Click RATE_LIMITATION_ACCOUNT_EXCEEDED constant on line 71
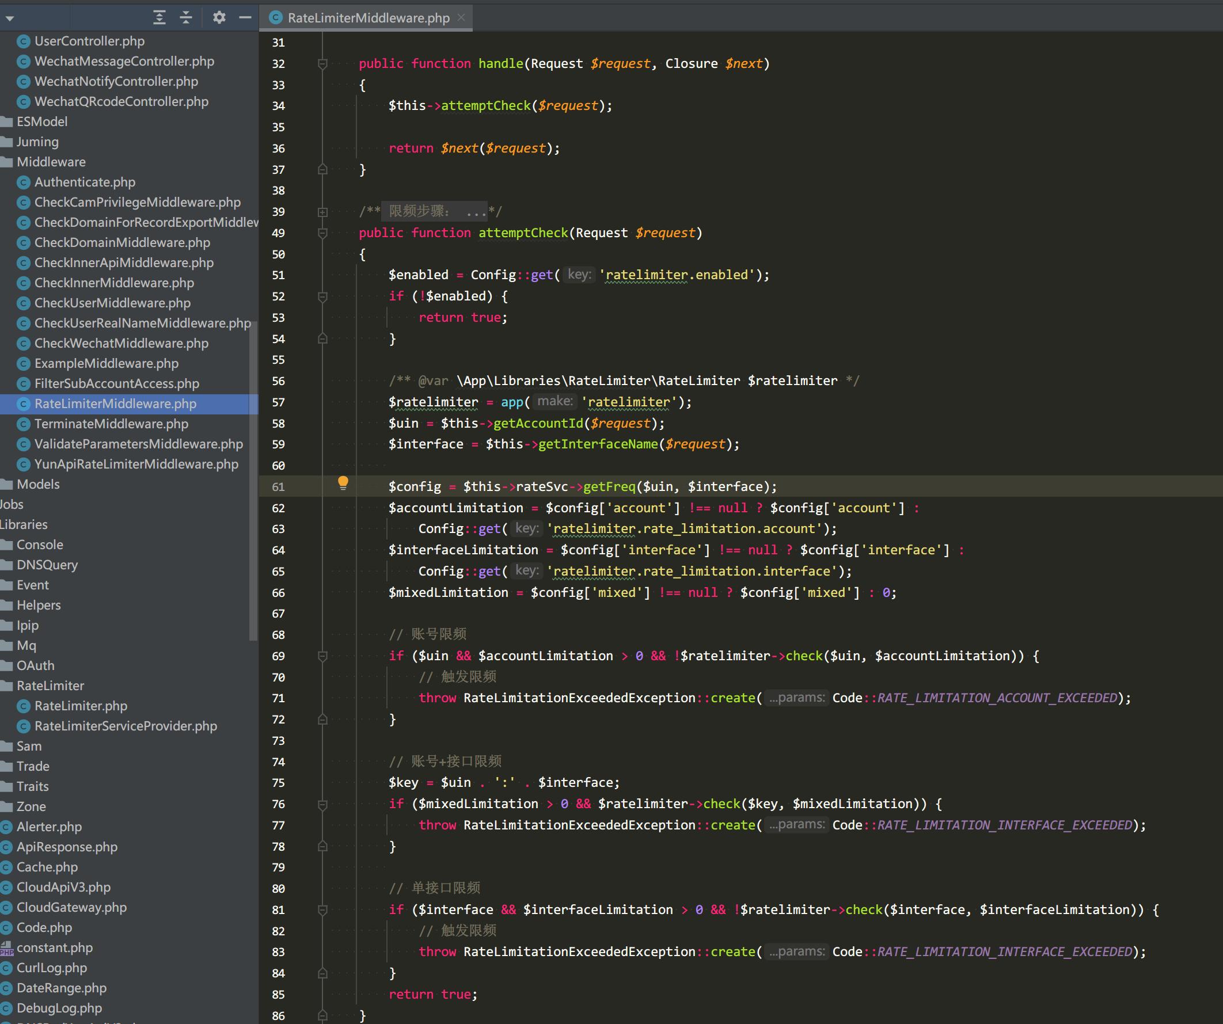The height and width of the screenshot is (1024, 1223). tap(998, 698)
